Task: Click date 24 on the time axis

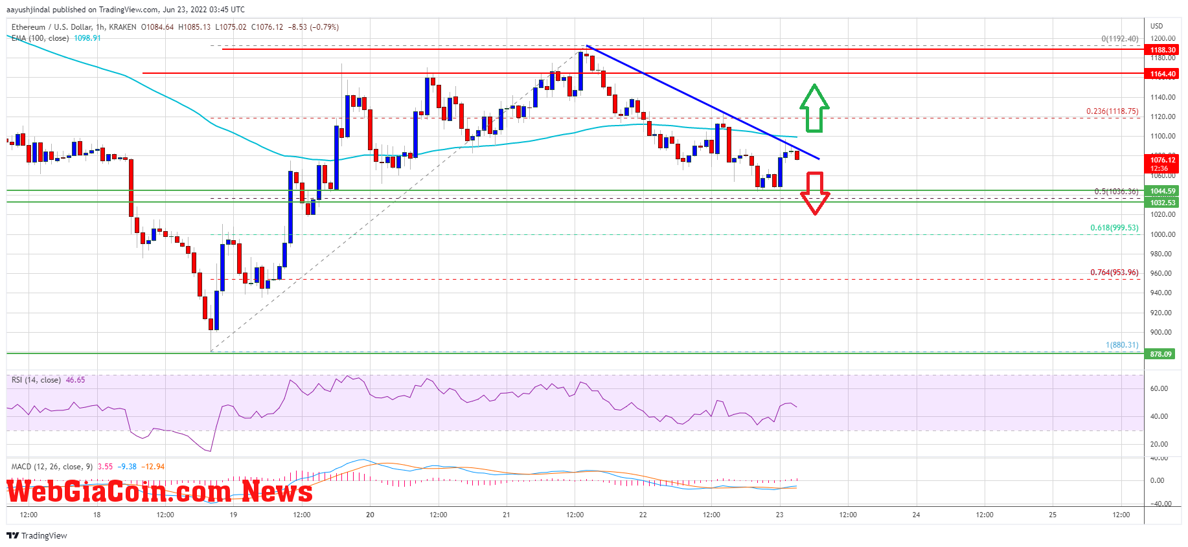Action: coord(917,515)
